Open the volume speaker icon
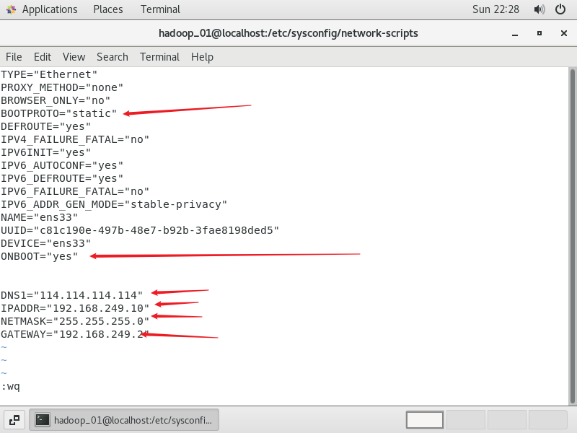This screenshot has width=577, height=433. [539, 9]
